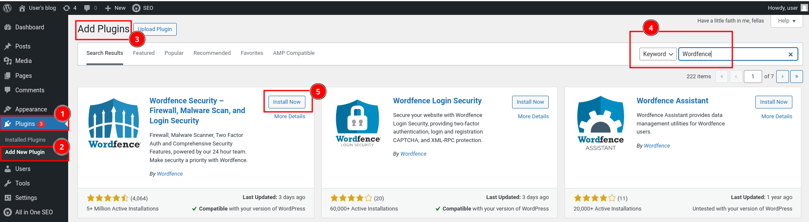Jump to the last results page

coord(796,77)
